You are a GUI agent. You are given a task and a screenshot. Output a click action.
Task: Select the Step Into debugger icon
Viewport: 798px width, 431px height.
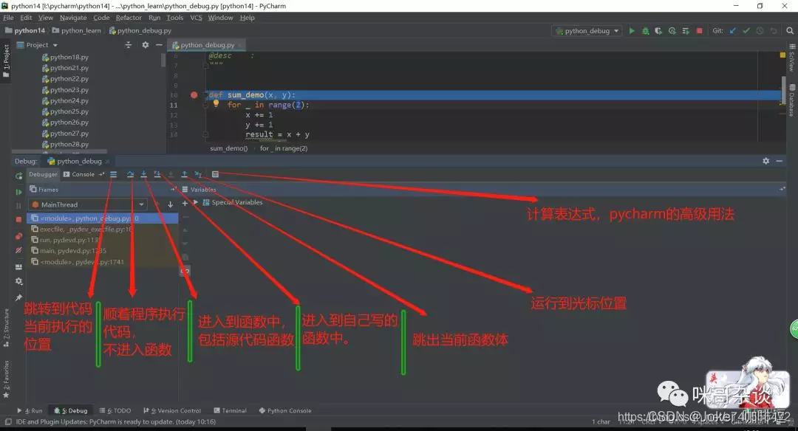[143, 174]
